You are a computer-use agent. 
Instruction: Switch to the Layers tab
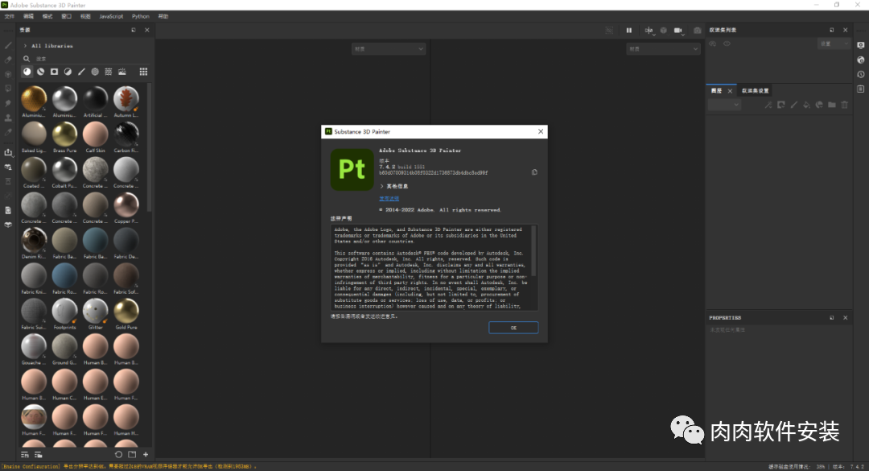click(x=717, y=90)
